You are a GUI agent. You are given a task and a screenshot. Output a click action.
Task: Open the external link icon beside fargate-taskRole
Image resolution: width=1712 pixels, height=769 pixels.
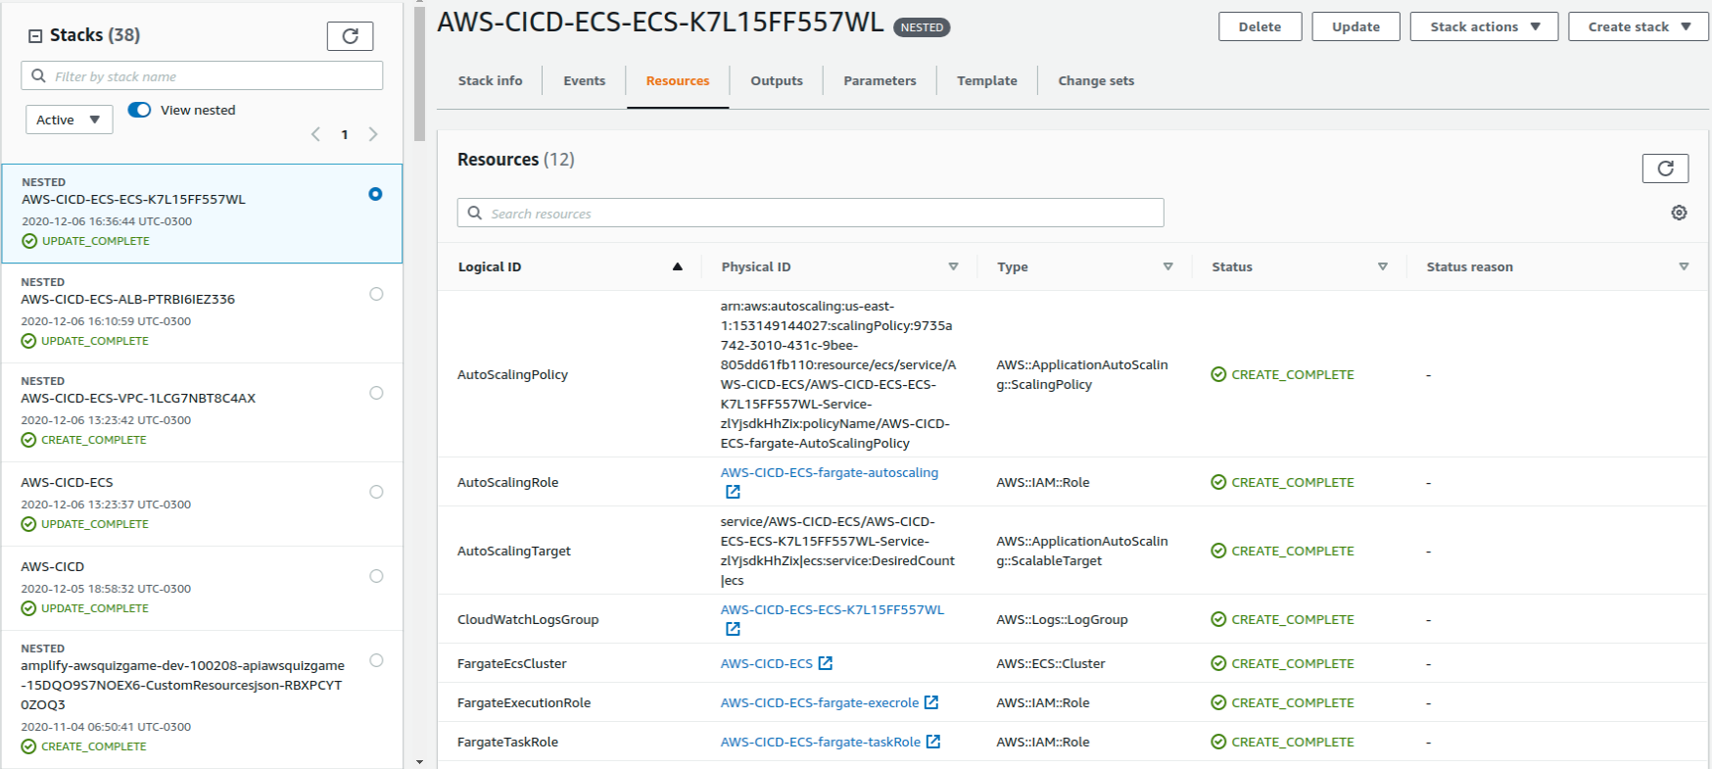coord(933,742)
